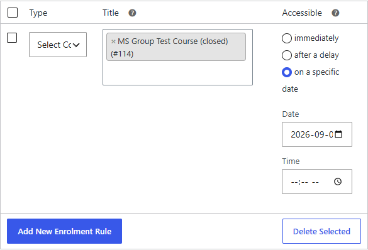Click the Delete Selected button
Viewport: 368px width, 250px height.
click(x=321, y=231)
